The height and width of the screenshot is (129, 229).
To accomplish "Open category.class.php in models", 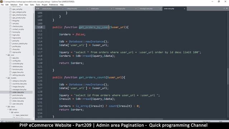I will point(19,81).
